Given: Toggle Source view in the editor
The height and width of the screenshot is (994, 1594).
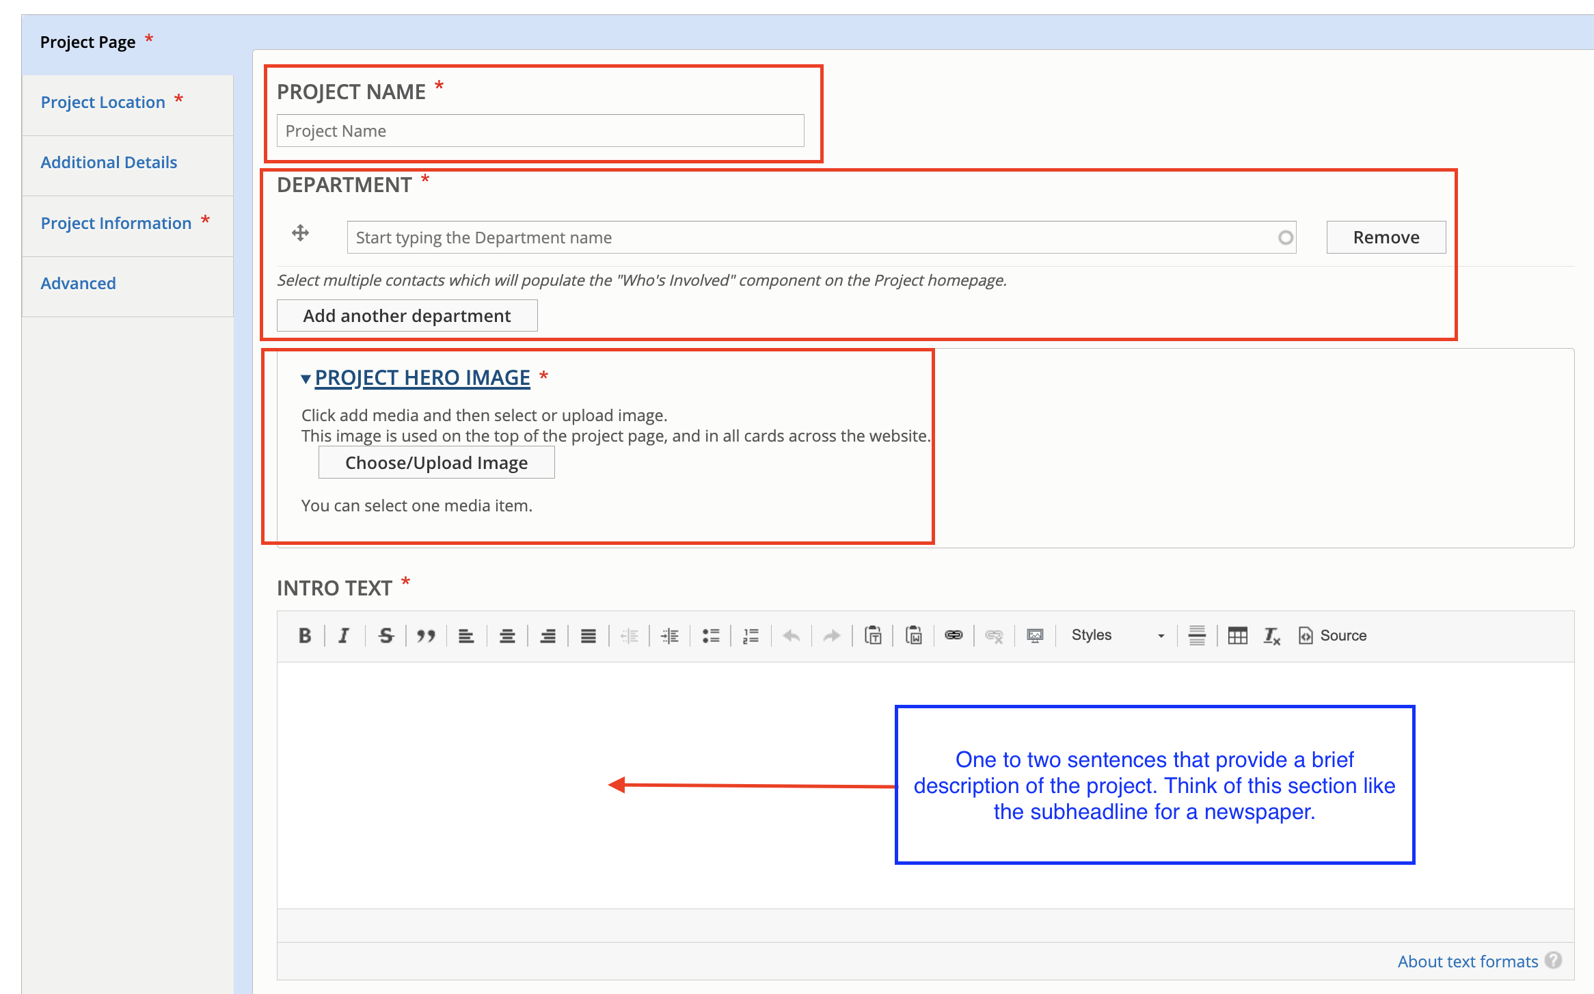Looking at the screenshot, I should coord(1333,636).
